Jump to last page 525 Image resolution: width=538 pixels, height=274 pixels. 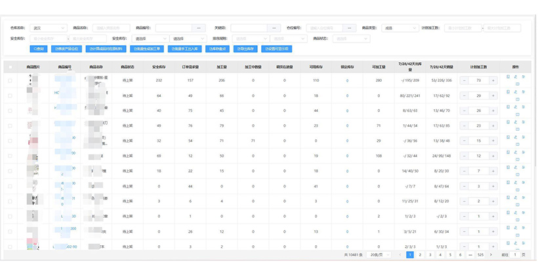tap(480, 254)
